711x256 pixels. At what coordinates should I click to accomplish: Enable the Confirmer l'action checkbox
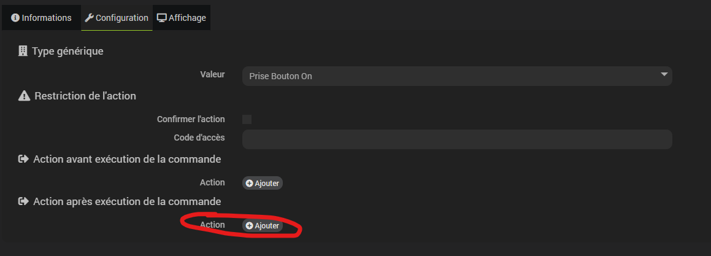pos(247,119)
